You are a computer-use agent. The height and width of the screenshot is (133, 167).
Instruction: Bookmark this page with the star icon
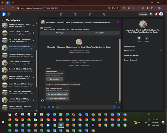click(118, 8)
